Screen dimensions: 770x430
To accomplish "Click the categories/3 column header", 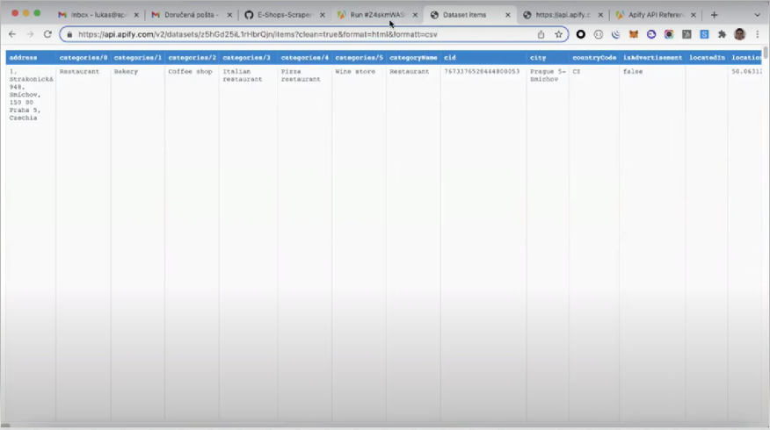I will pos(248,57).
